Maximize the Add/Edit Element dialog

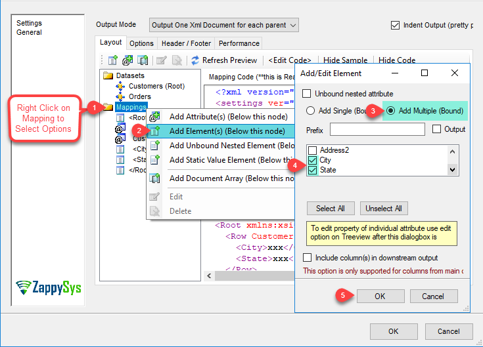coord(425,73)
